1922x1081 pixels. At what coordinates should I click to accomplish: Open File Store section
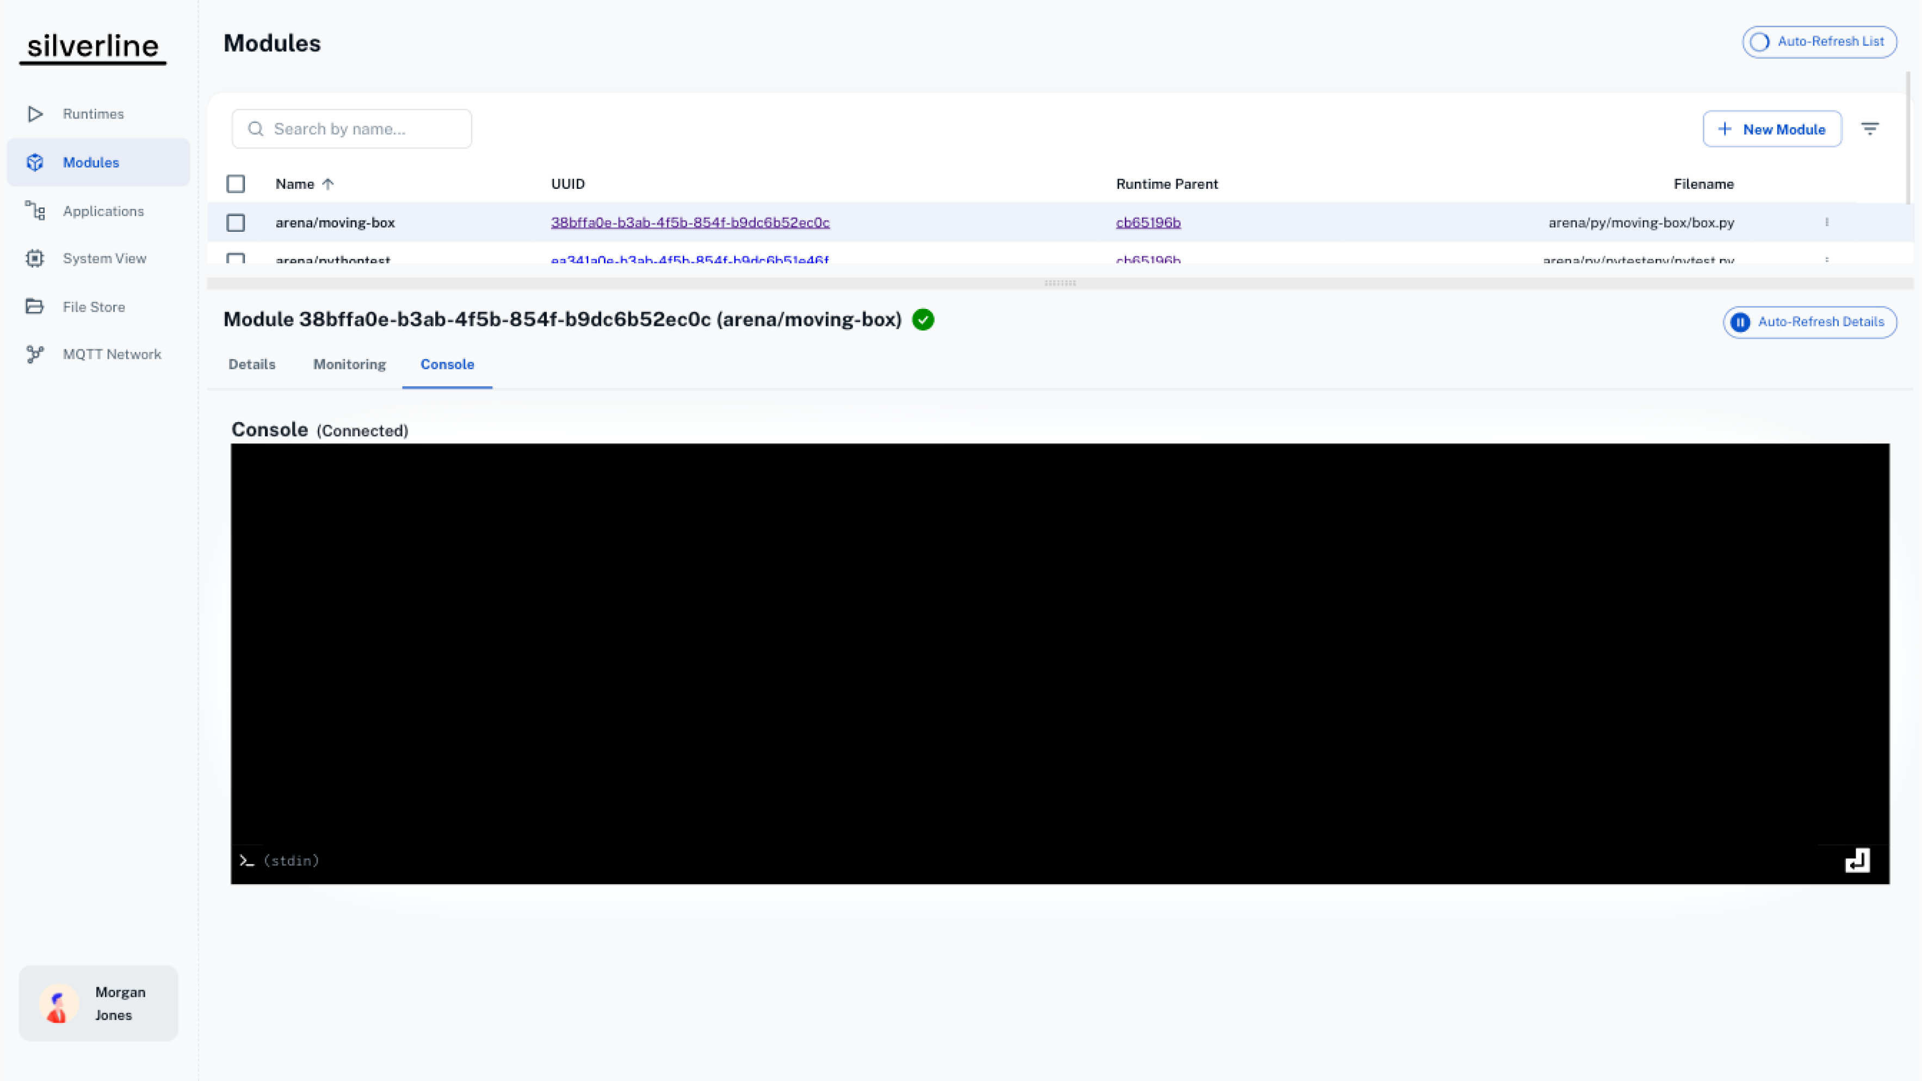click(98, 307)
